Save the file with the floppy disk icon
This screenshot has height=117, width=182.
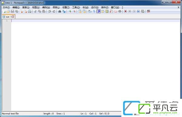[x=12, y=11]
